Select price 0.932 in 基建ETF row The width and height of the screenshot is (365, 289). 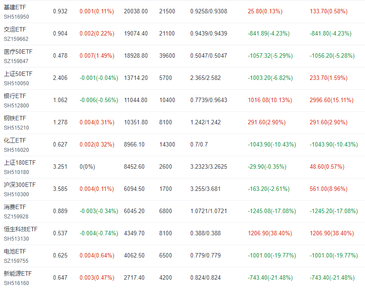click(x=60, y=11)
